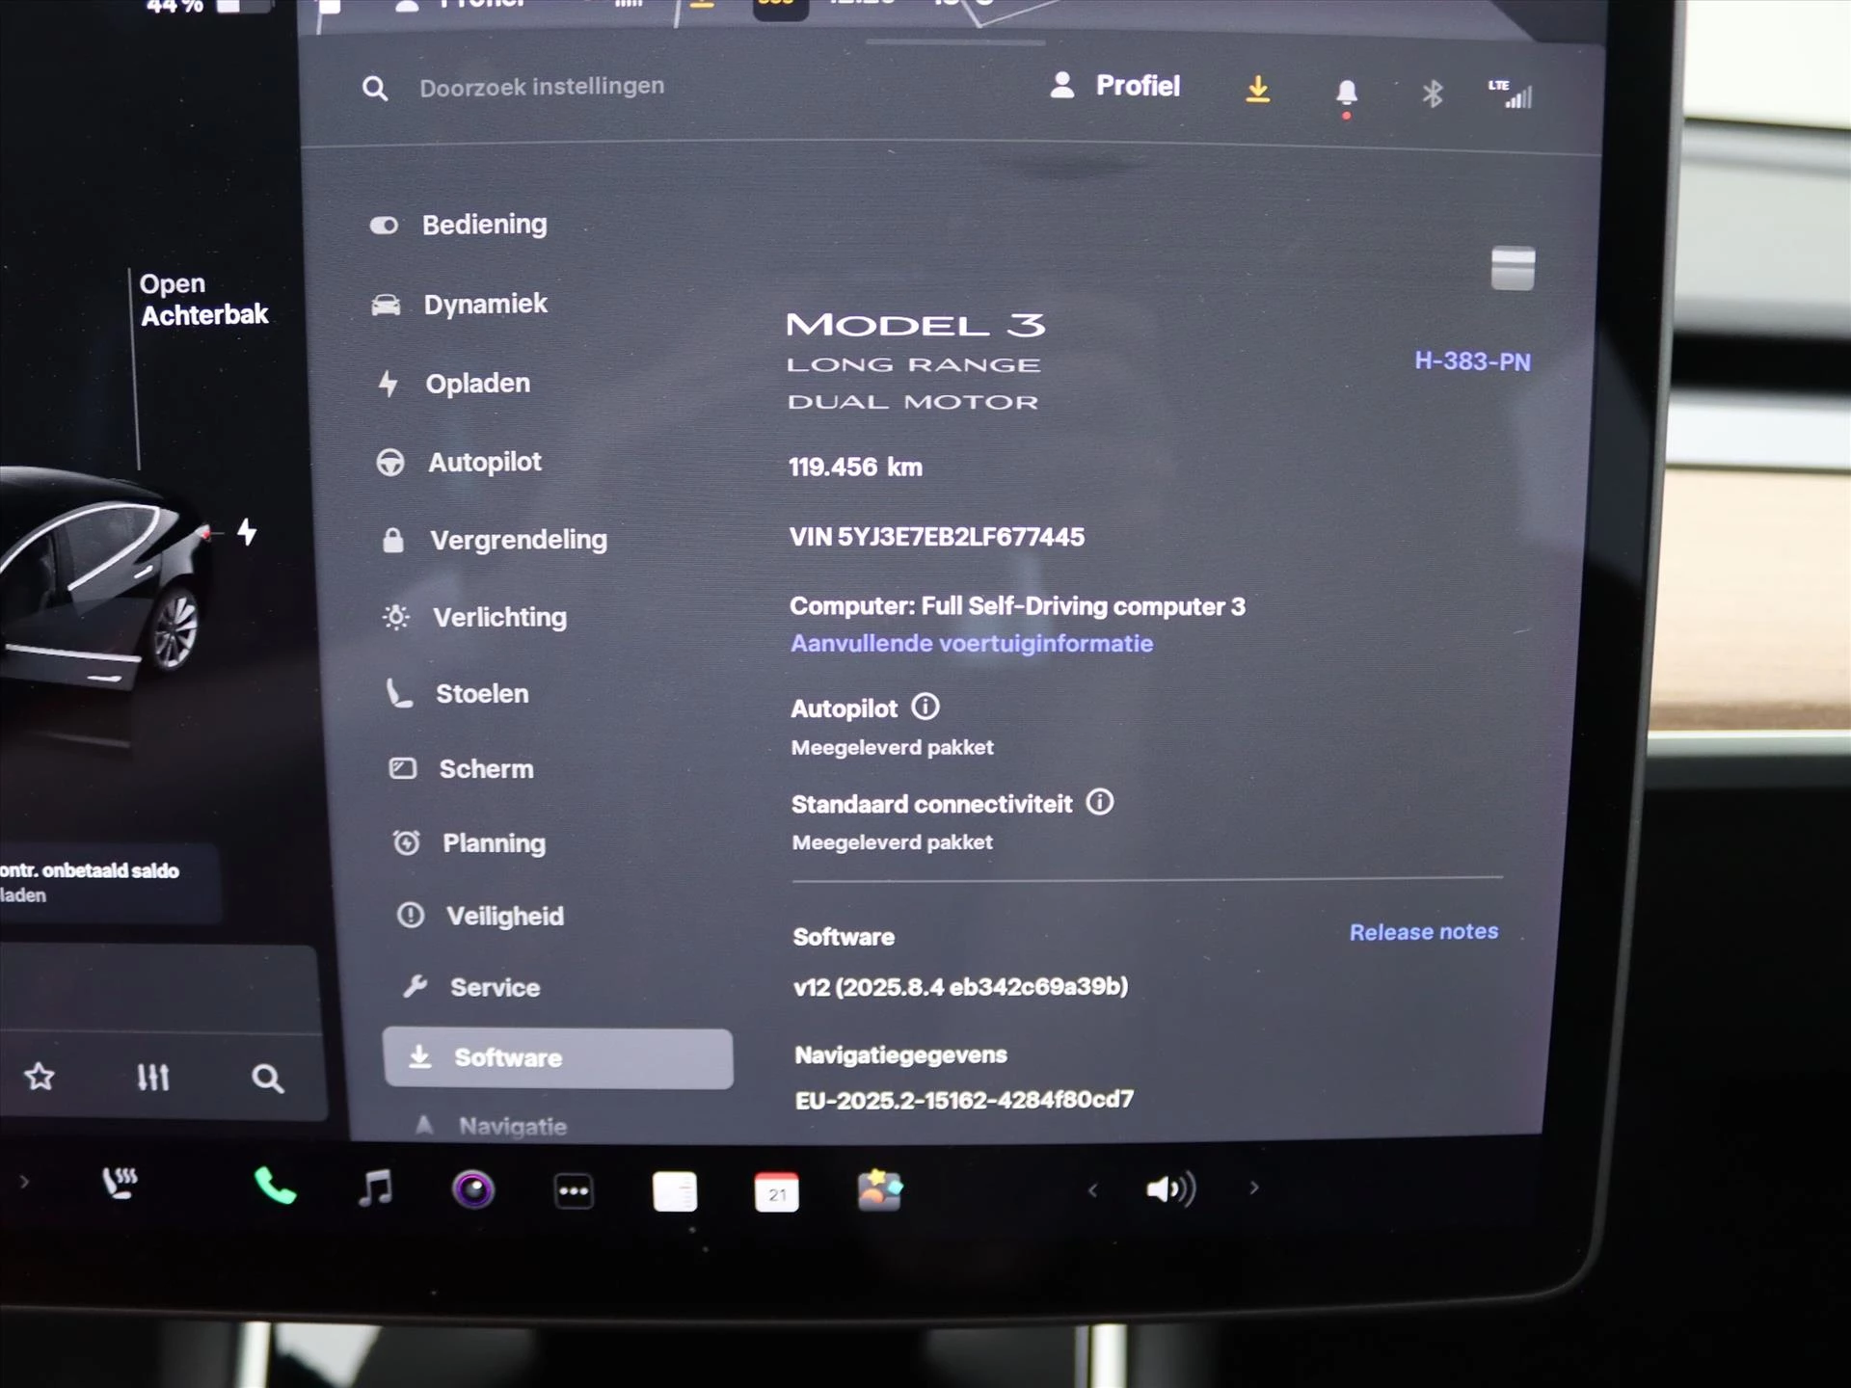The height and width of the screenshot is (1388, 1851).
Task: Open Stoelen settings
Action: [x=458, y=694]
